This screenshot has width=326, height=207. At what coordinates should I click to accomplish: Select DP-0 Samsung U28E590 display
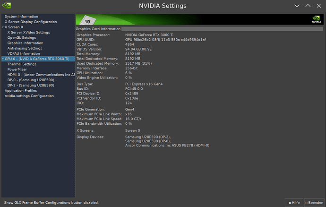coord(31,80)
